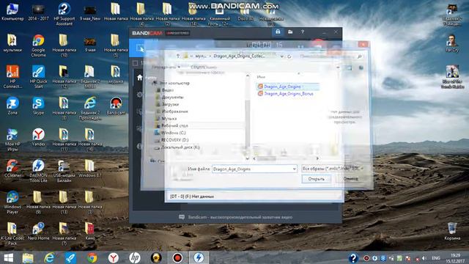
Task: Open File Explorer from the taskbar
Action: pos(28,258)
